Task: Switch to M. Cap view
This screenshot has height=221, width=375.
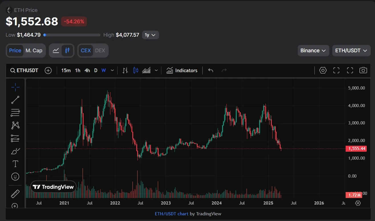Action: [34, 51]
